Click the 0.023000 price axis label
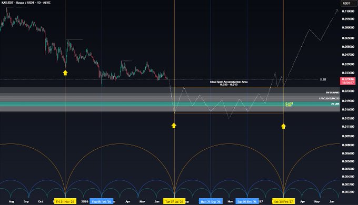The height and width of the screenshot is (205, 358). coord(348,91)
